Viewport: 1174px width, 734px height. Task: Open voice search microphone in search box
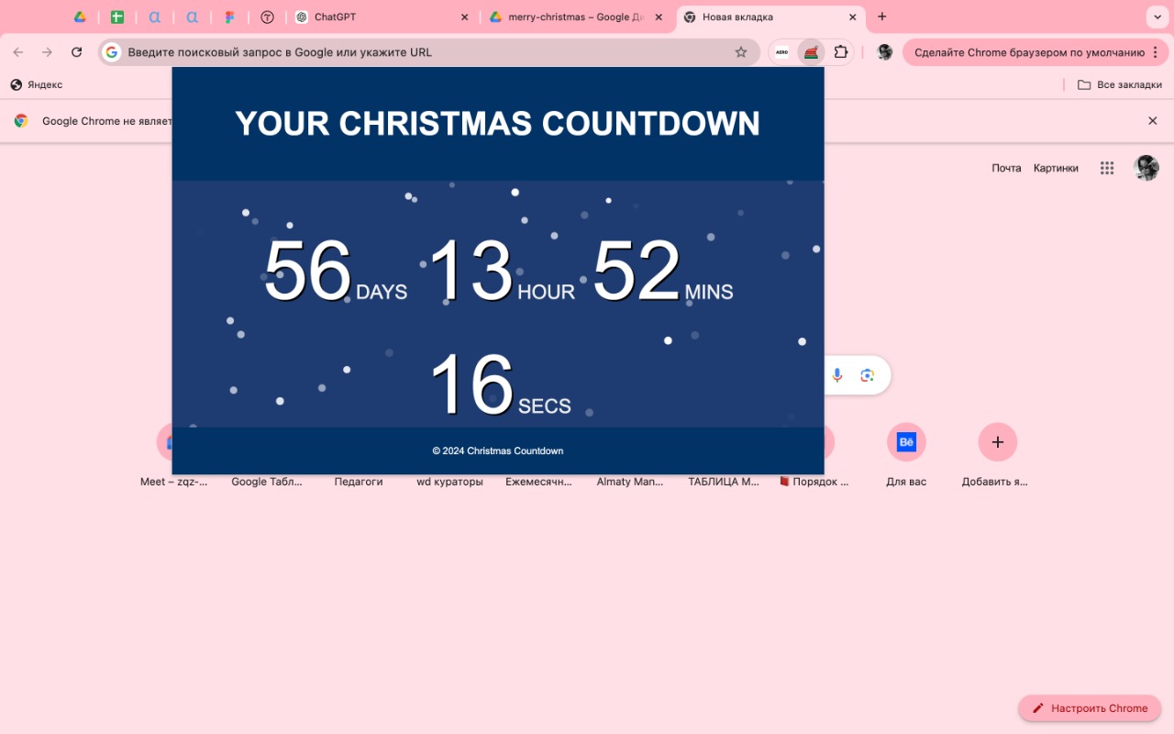[x=836, y=375]
